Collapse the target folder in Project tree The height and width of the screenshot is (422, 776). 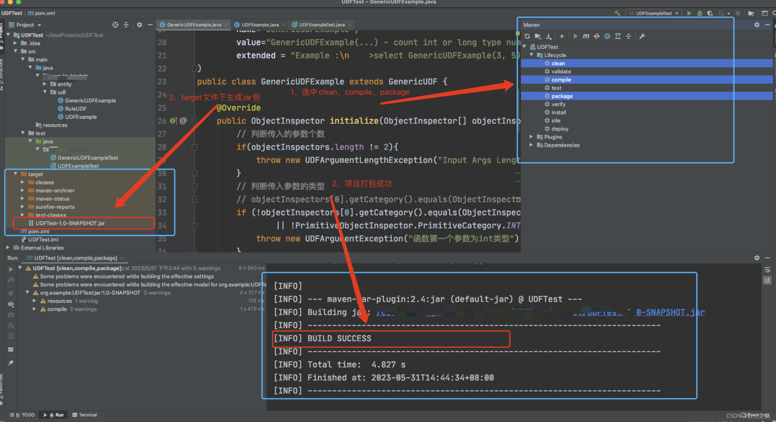pos(15,174)
